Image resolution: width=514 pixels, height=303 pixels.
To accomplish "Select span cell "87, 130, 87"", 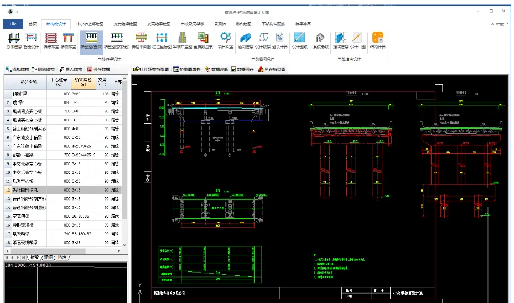I will pyautogui.click(x=83, y=234).
